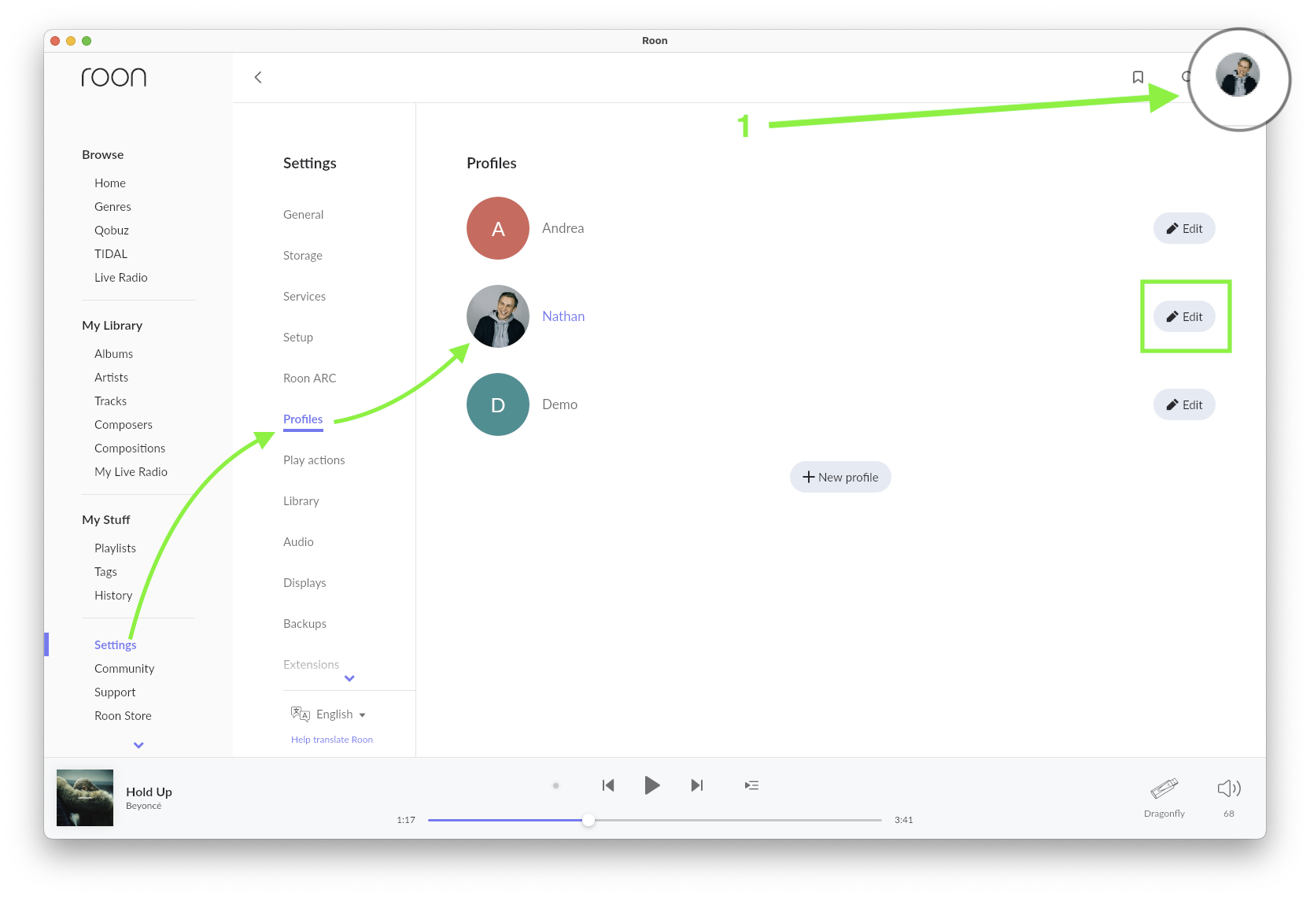Skip to next track
The width and height of the screenshot is (1310, 897).
[697, 785]
